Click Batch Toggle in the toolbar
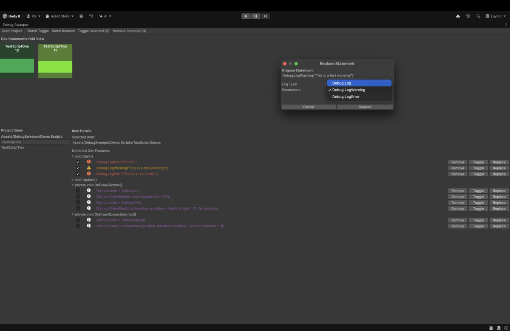This screenshot has height=331, width=510. [x=38, y=31]
